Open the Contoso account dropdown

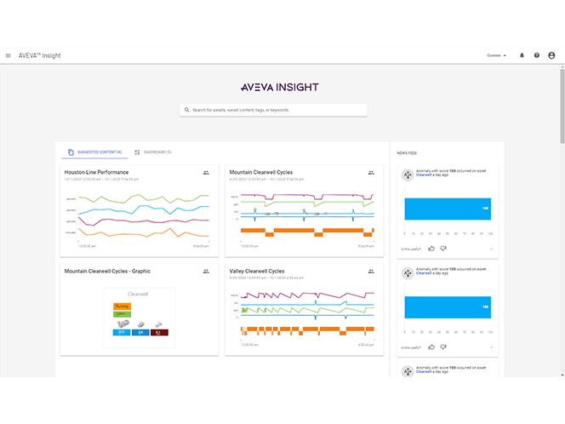[x=496, y=55]
